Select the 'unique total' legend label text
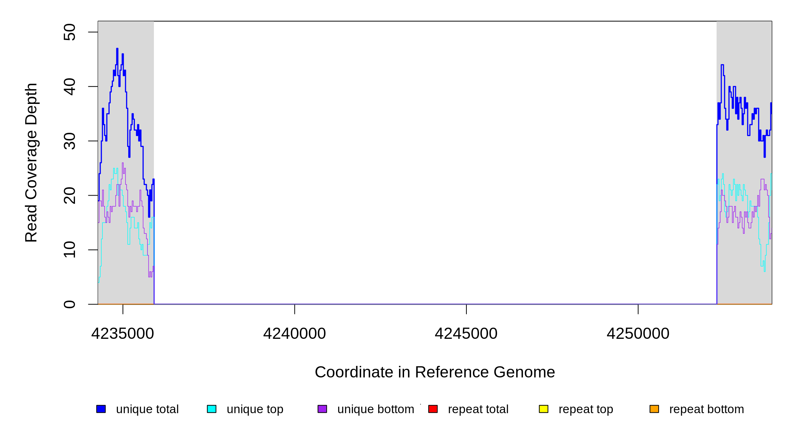 coord(147,409)
